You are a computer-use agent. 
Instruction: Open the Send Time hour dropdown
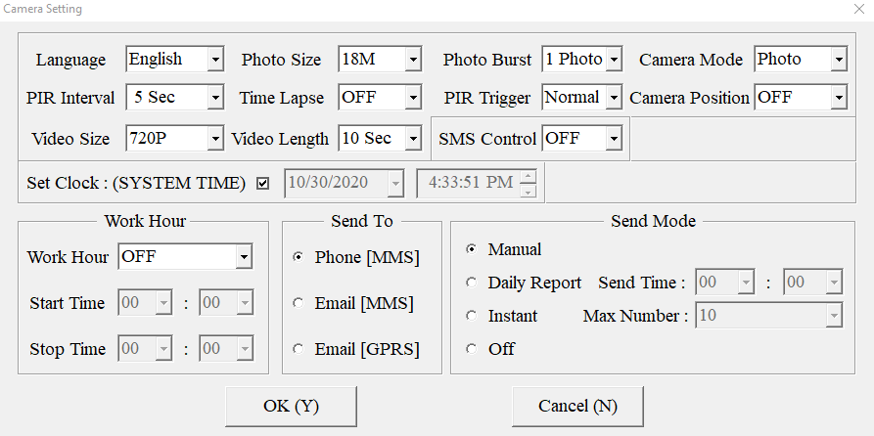coord(724,283)
